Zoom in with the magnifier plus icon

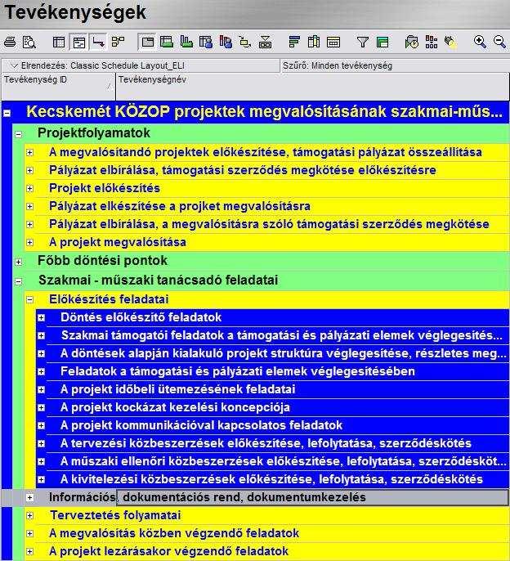[480, 43]
